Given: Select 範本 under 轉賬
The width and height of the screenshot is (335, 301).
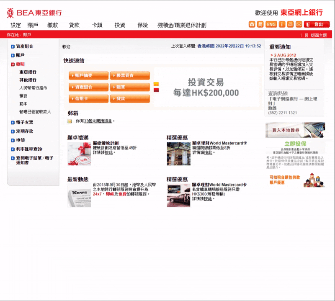Looking at the screenshot, I should [23, 104].
